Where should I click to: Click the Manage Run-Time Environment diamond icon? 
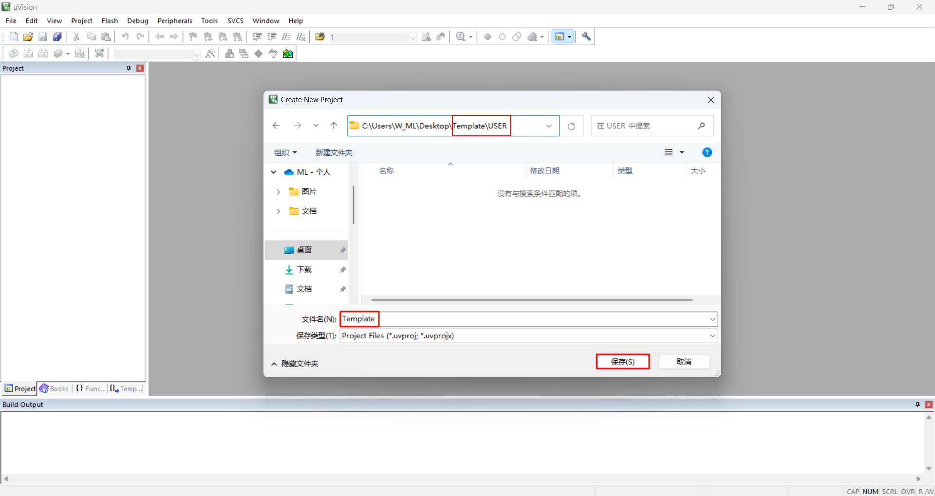259,54
